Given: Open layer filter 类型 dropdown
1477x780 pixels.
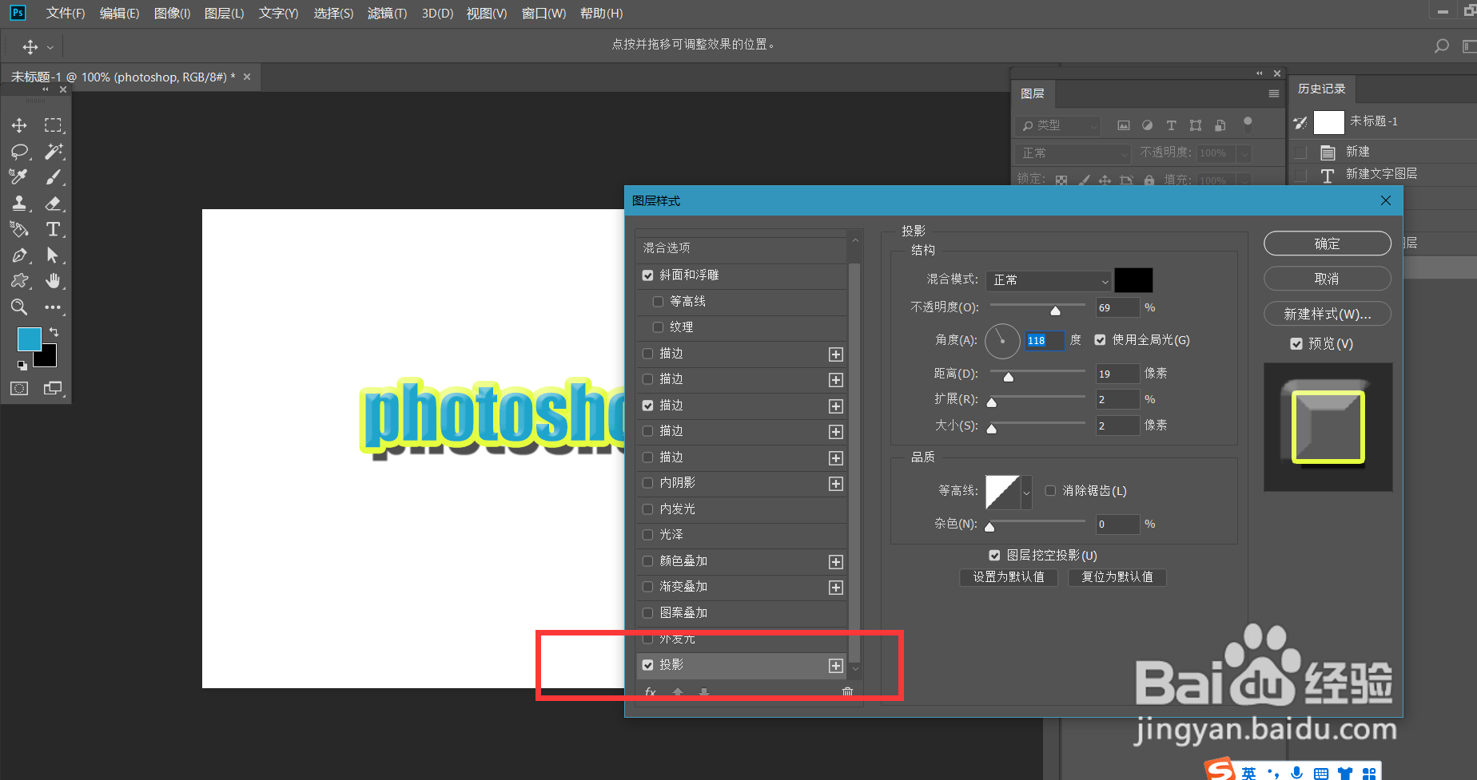Looking at the screenshot, I should click(1058, 125).
